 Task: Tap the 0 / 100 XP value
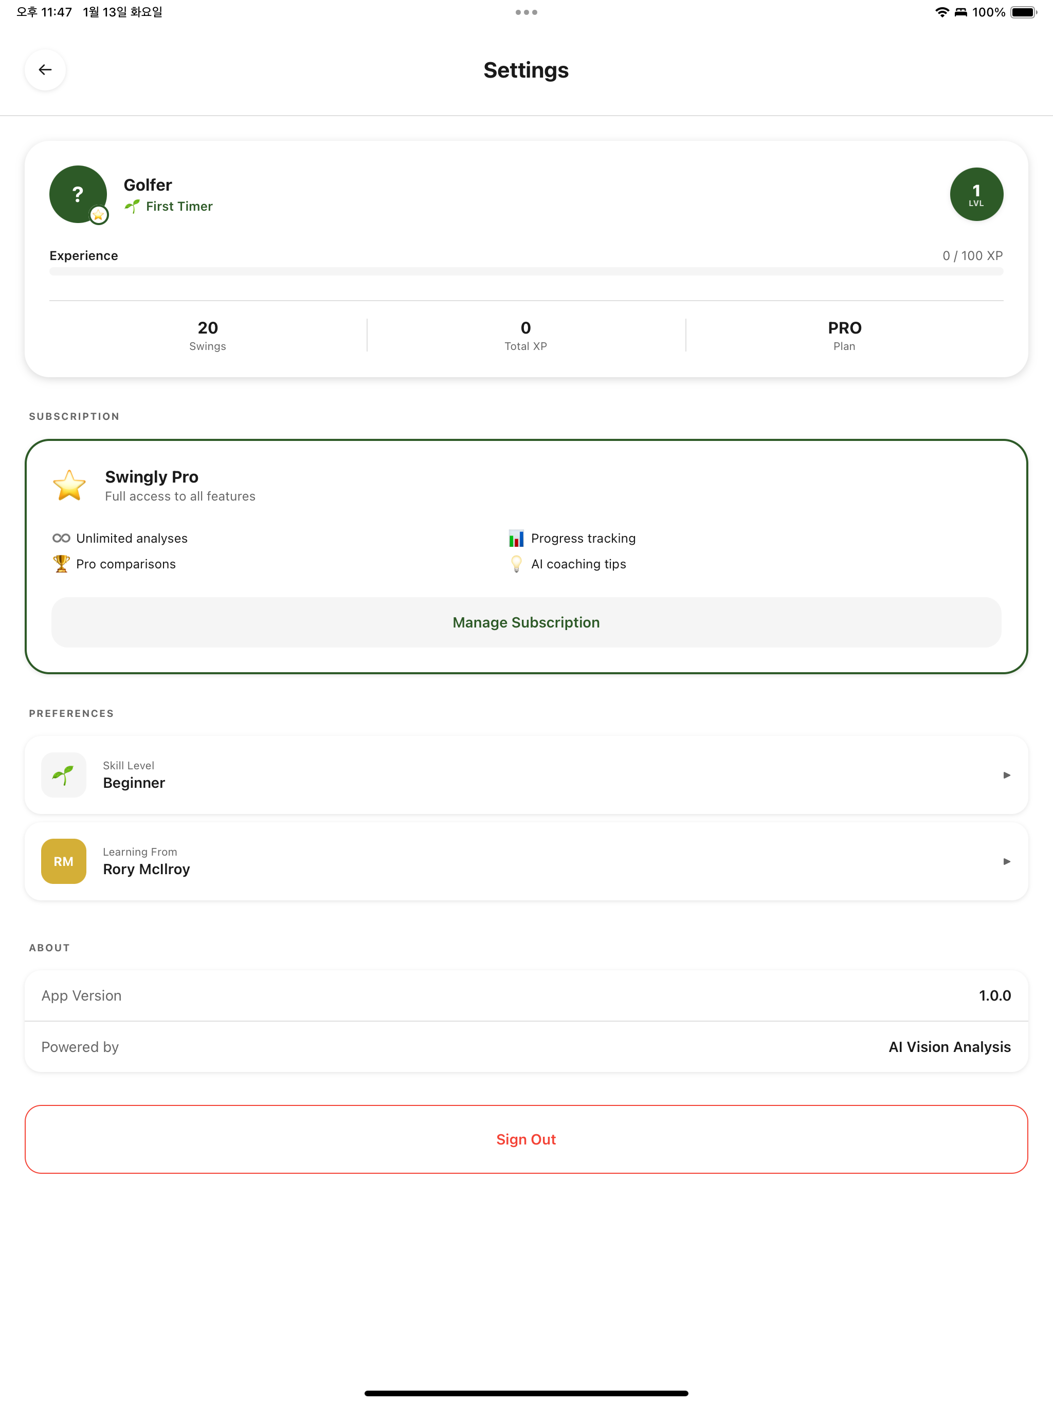tap(972, 256)
